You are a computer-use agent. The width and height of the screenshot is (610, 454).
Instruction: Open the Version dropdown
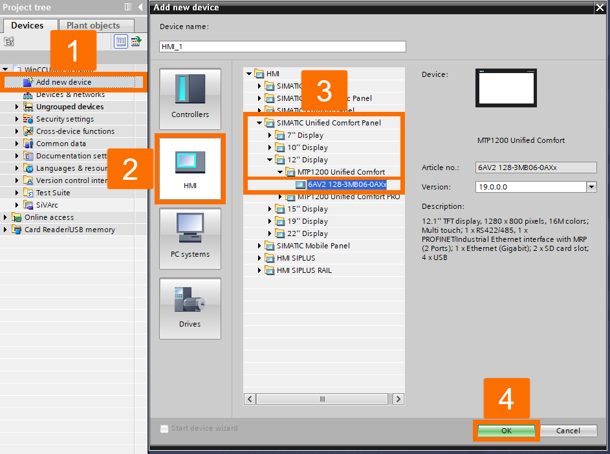tap(591, 187)
